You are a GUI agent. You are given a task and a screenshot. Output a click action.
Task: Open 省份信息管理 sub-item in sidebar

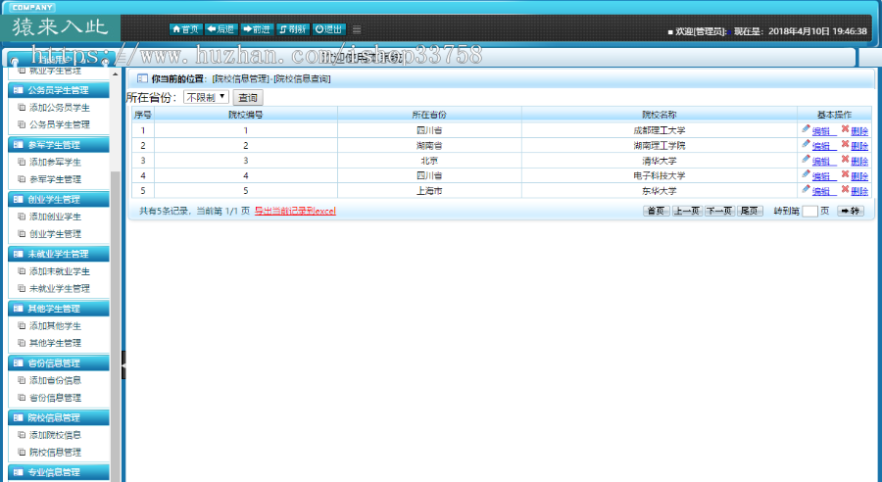(55, 397)
